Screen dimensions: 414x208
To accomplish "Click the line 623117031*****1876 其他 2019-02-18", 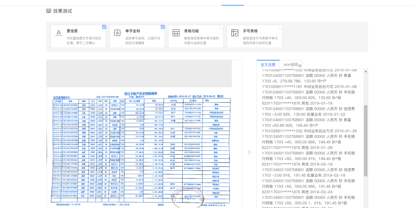I will (297, 164).
